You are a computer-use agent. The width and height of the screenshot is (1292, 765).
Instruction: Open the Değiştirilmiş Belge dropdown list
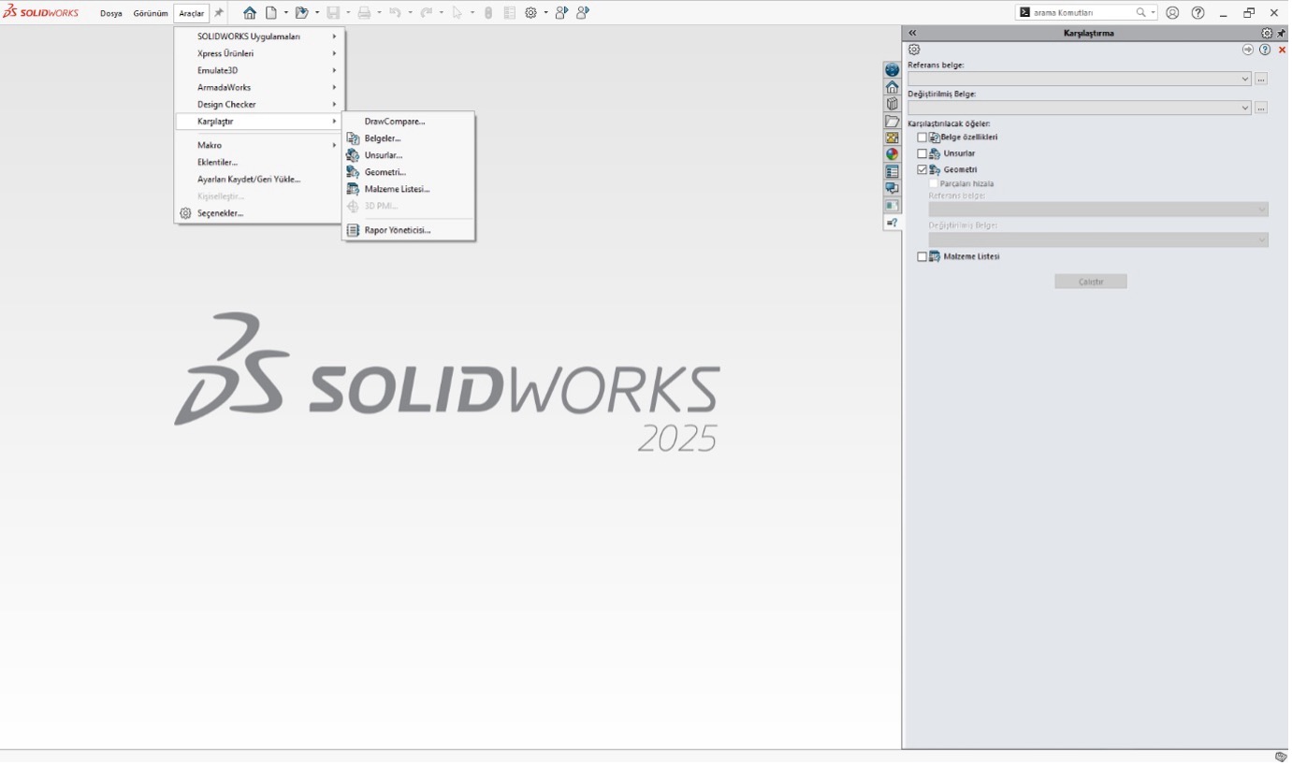1245,108
